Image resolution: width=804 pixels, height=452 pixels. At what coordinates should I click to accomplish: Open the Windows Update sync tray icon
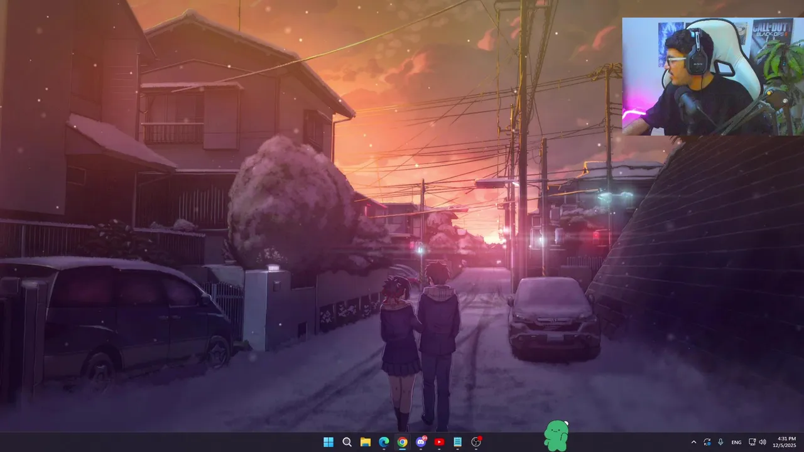[x=707, y=442]
